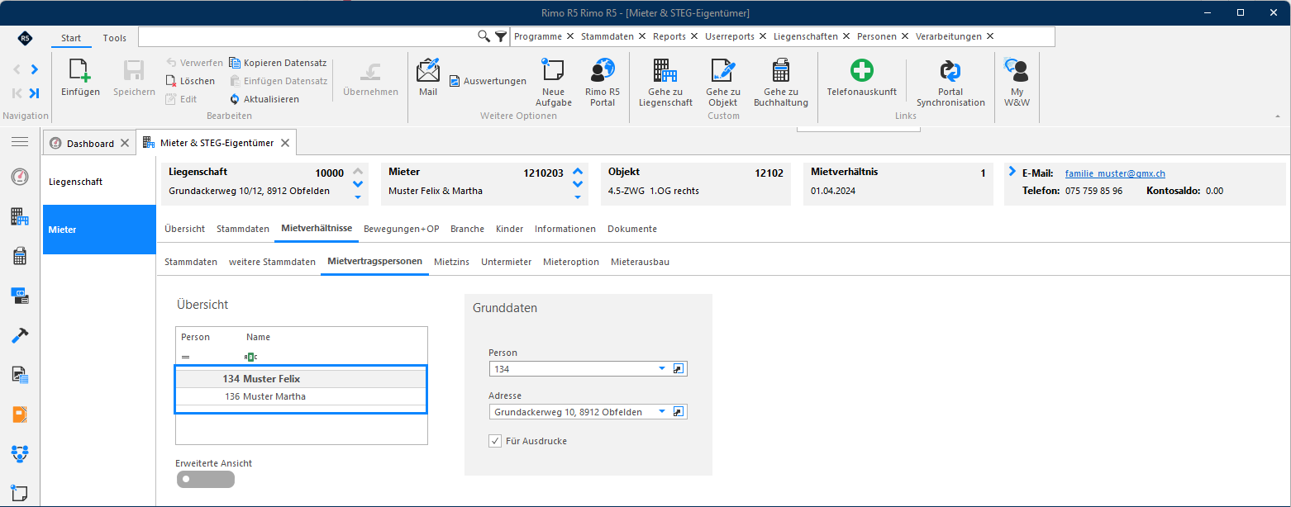
Task: Click the filter funnel icon
Action: pos(501,36)
